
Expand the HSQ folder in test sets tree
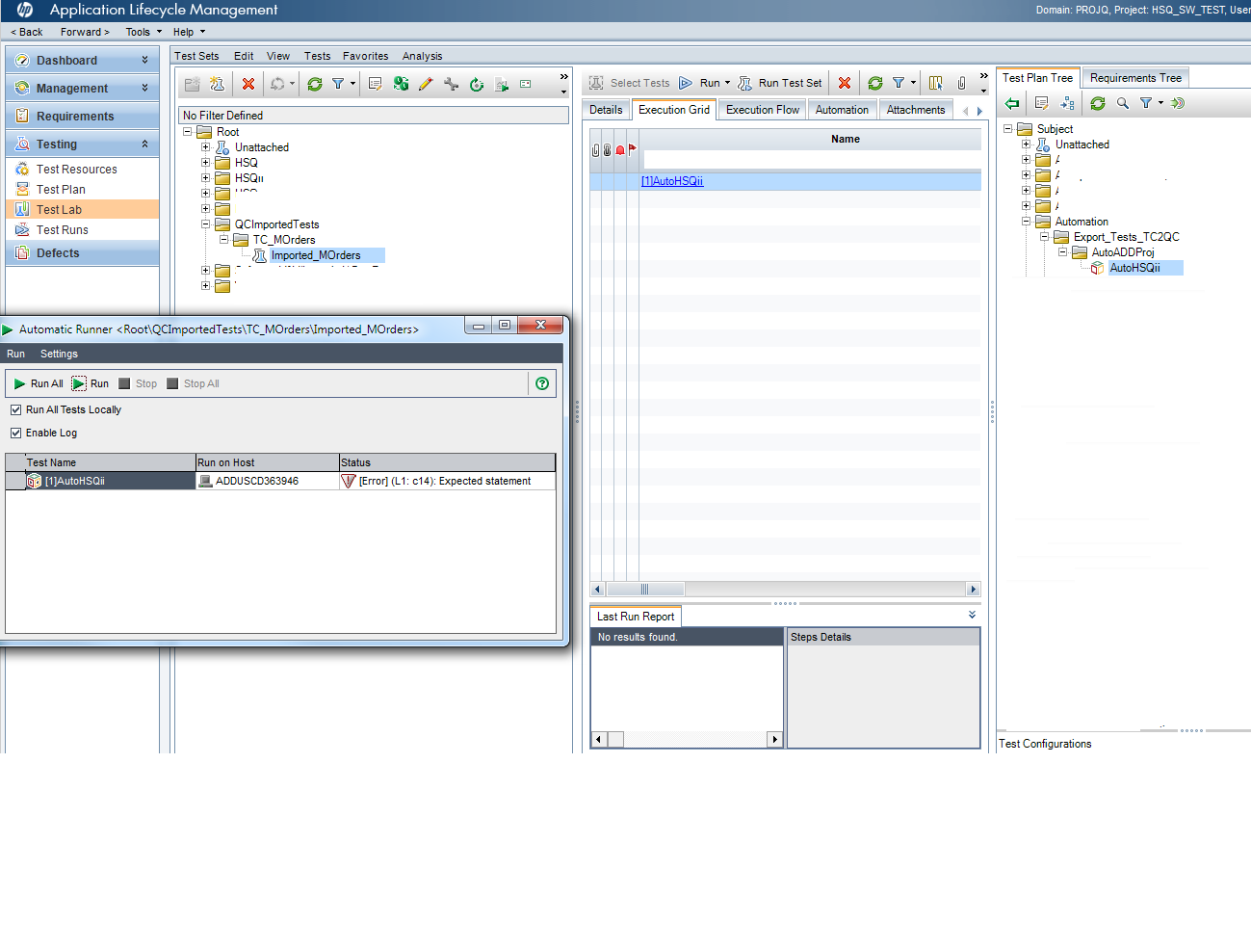click(x=205, y=163)
